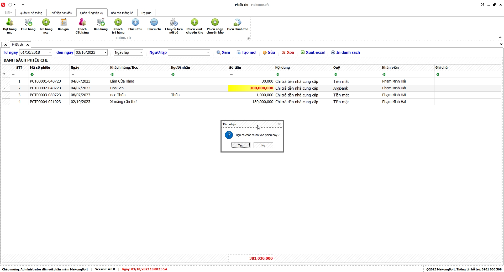Open the Trợ giúp tab

(146, 13)
